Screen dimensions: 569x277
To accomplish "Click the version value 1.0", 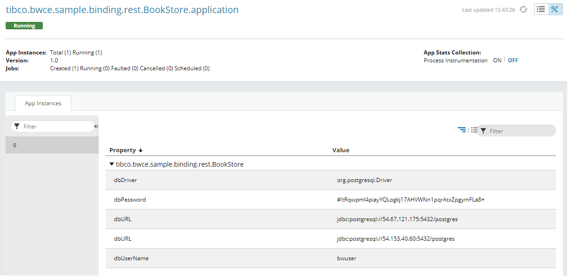I will click(x=54, y=61).
